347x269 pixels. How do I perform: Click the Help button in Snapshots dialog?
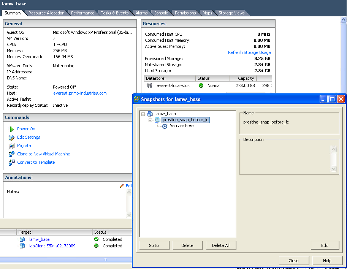[x=327, y=261]
